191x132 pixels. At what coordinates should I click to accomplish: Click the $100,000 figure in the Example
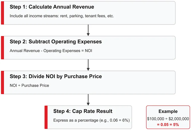pyautogui.click(x=155, y=119)
